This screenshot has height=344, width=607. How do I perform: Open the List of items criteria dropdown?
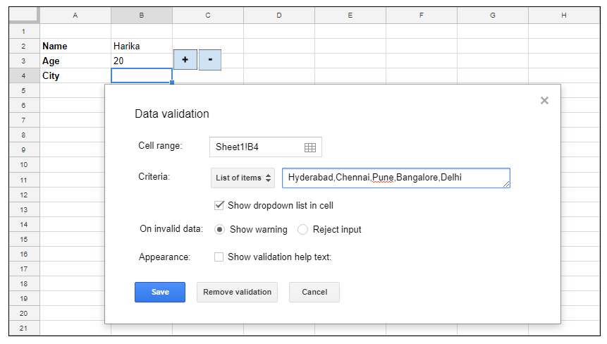243,178
